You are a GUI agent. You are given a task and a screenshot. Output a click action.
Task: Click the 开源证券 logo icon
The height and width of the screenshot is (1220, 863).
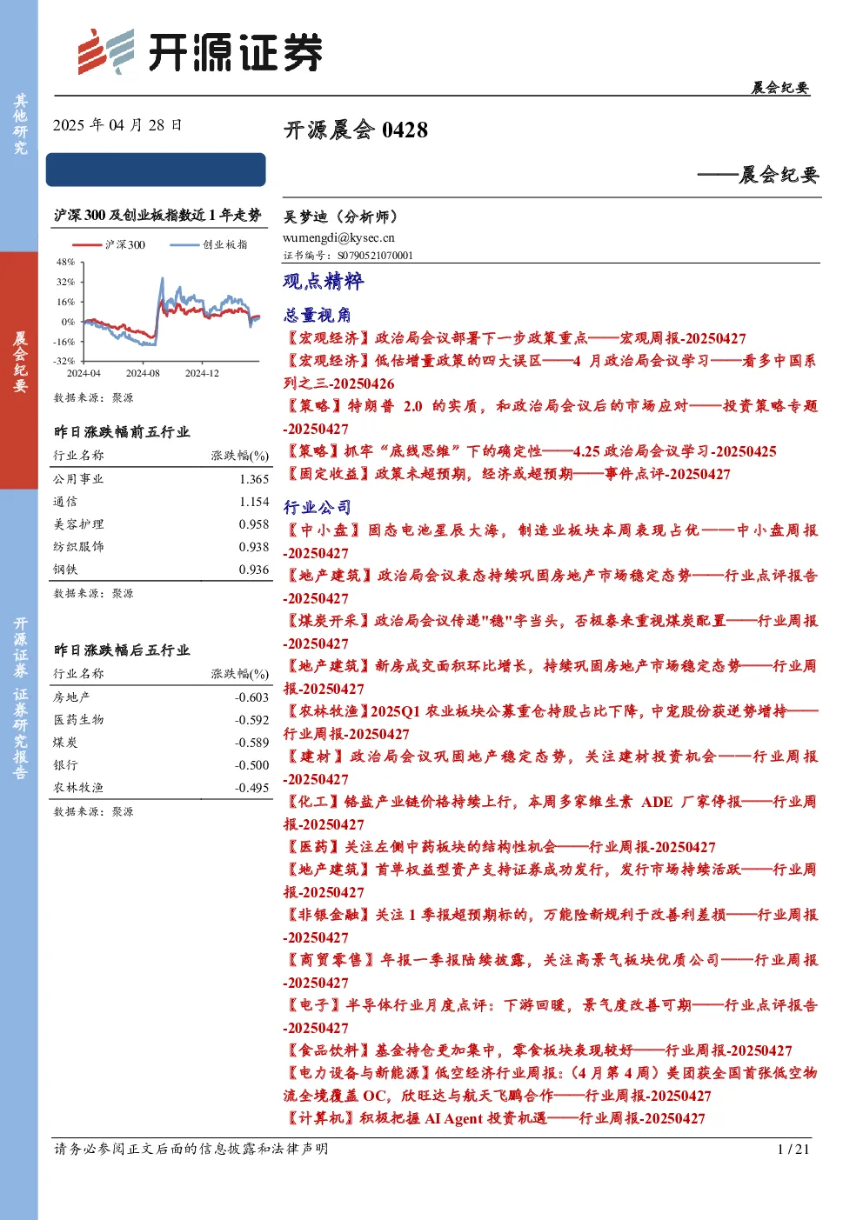tap(106, 51)
